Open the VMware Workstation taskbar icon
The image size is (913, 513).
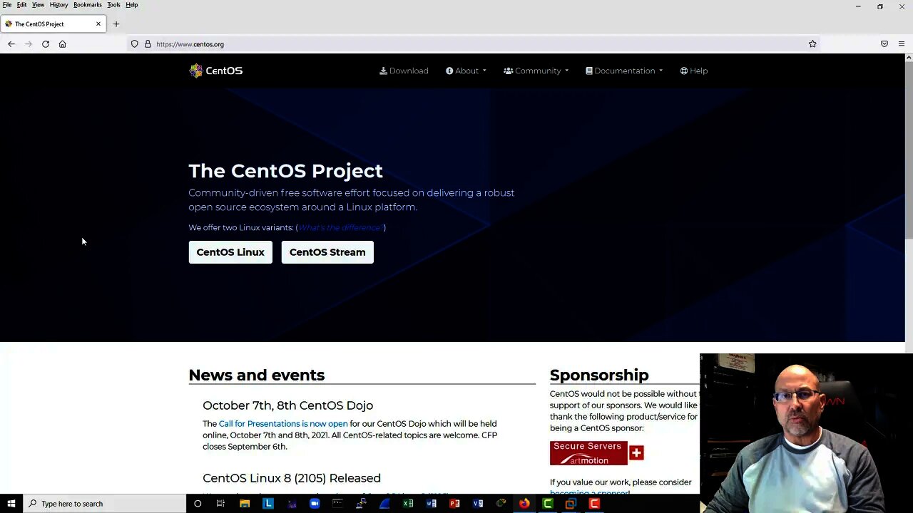tap(571, 504)
